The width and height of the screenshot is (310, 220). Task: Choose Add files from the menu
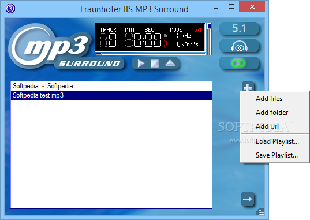[x=274, y=99]
